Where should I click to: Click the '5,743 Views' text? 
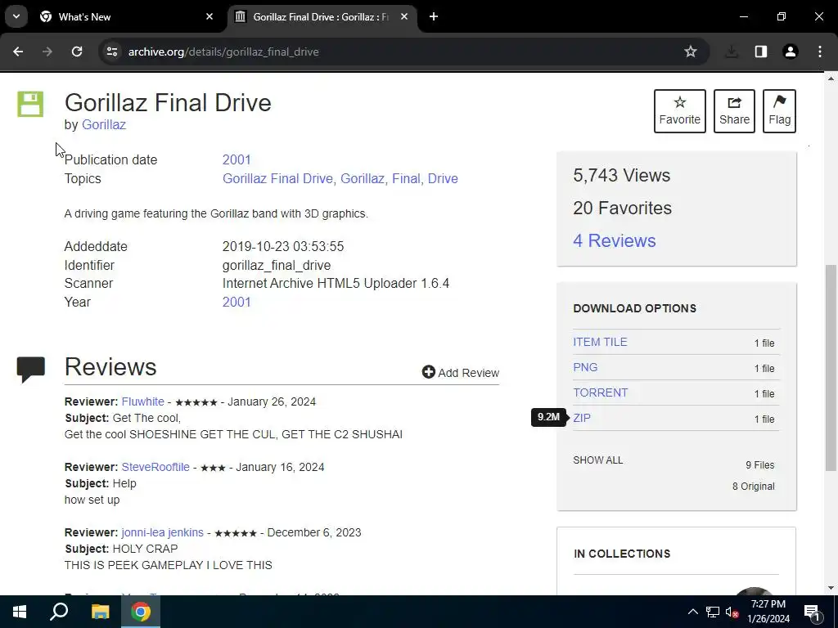point(622,175)
